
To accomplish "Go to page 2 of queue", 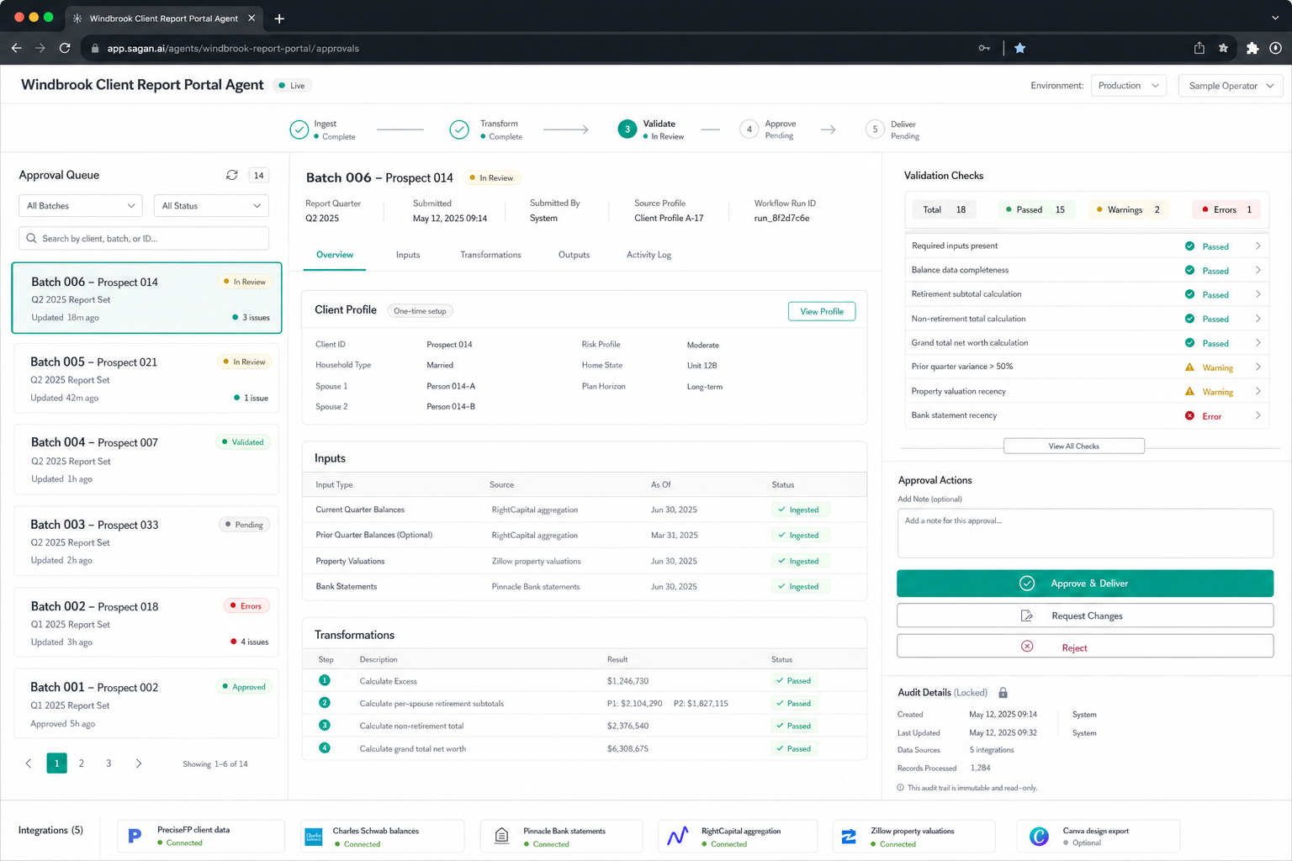I will click(x=82, y=763).
